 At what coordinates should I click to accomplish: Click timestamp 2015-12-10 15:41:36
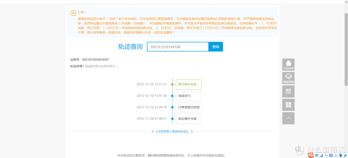tap(151, 96)
